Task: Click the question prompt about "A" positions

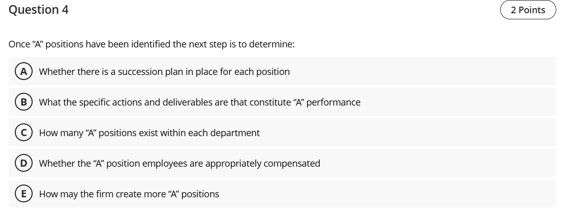Action: point(151,44)
